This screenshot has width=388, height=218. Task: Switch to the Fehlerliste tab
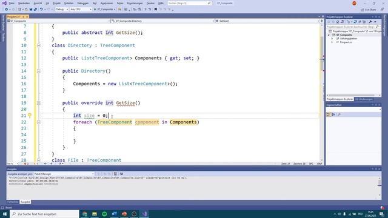[x=13, y=202]
